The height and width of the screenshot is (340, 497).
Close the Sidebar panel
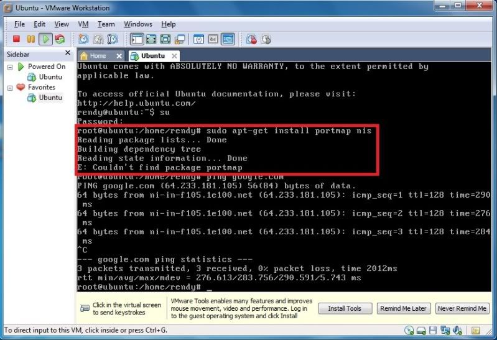click(x=68, y=53)
